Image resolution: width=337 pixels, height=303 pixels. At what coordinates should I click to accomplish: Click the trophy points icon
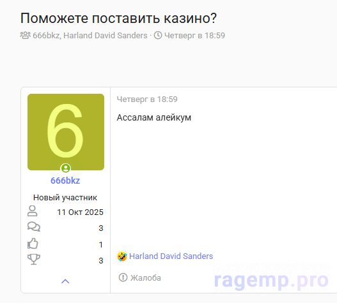pyautogui.click(x=34, y=259)
